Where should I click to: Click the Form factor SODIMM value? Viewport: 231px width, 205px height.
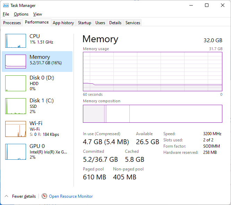click(212, 146)
